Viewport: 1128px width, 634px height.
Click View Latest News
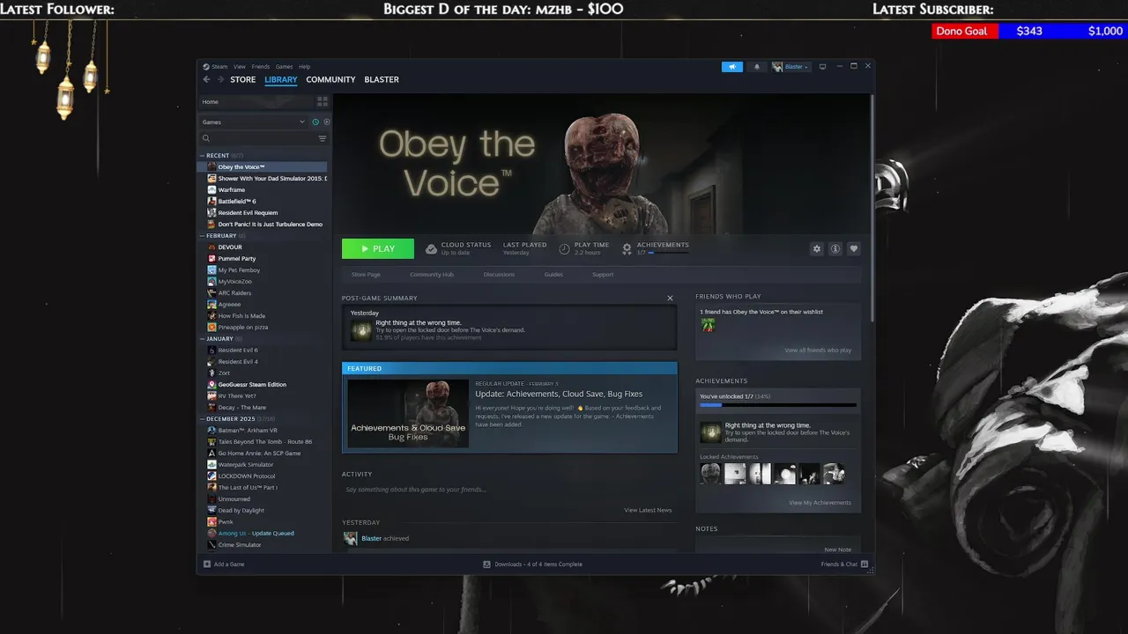coord(648,510)
